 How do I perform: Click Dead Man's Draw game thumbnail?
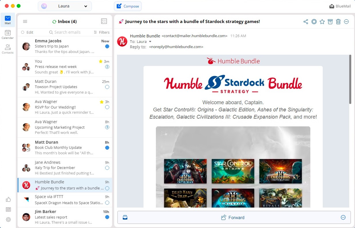click(x=185, y=198)
